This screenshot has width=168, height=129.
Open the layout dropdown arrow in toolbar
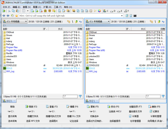click(28, 11)
